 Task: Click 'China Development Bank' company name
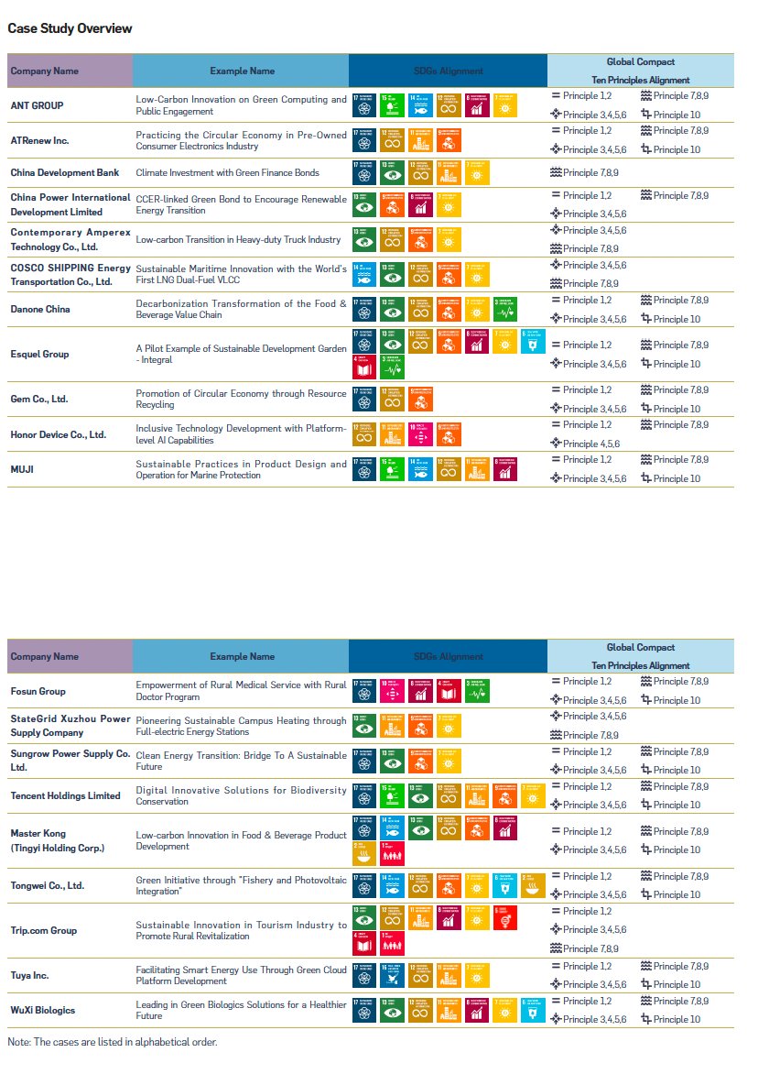pyautogui.click(x=64, y=172)
